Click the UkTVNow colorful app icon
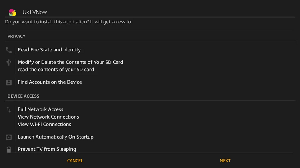This screenshot has height=168, width=300. coord(12,12)
